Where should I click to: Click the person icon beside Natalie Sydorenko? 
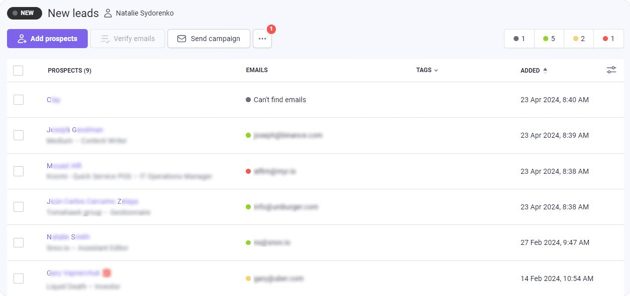108,13
